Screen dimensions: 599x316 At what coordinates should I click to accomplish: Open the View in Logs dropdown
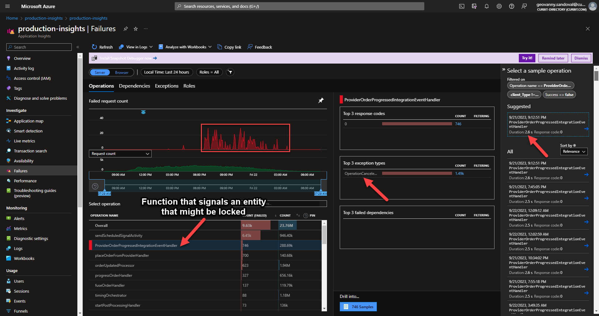[135, 47]
